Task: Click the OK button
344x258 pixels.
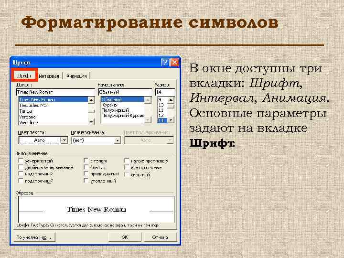Action: [124, 237]
